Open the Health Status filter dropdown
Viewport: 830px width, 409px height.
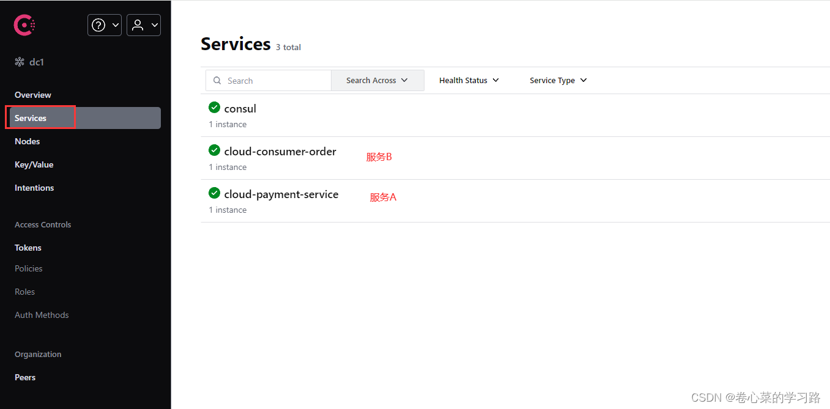(x=469, y=80)
